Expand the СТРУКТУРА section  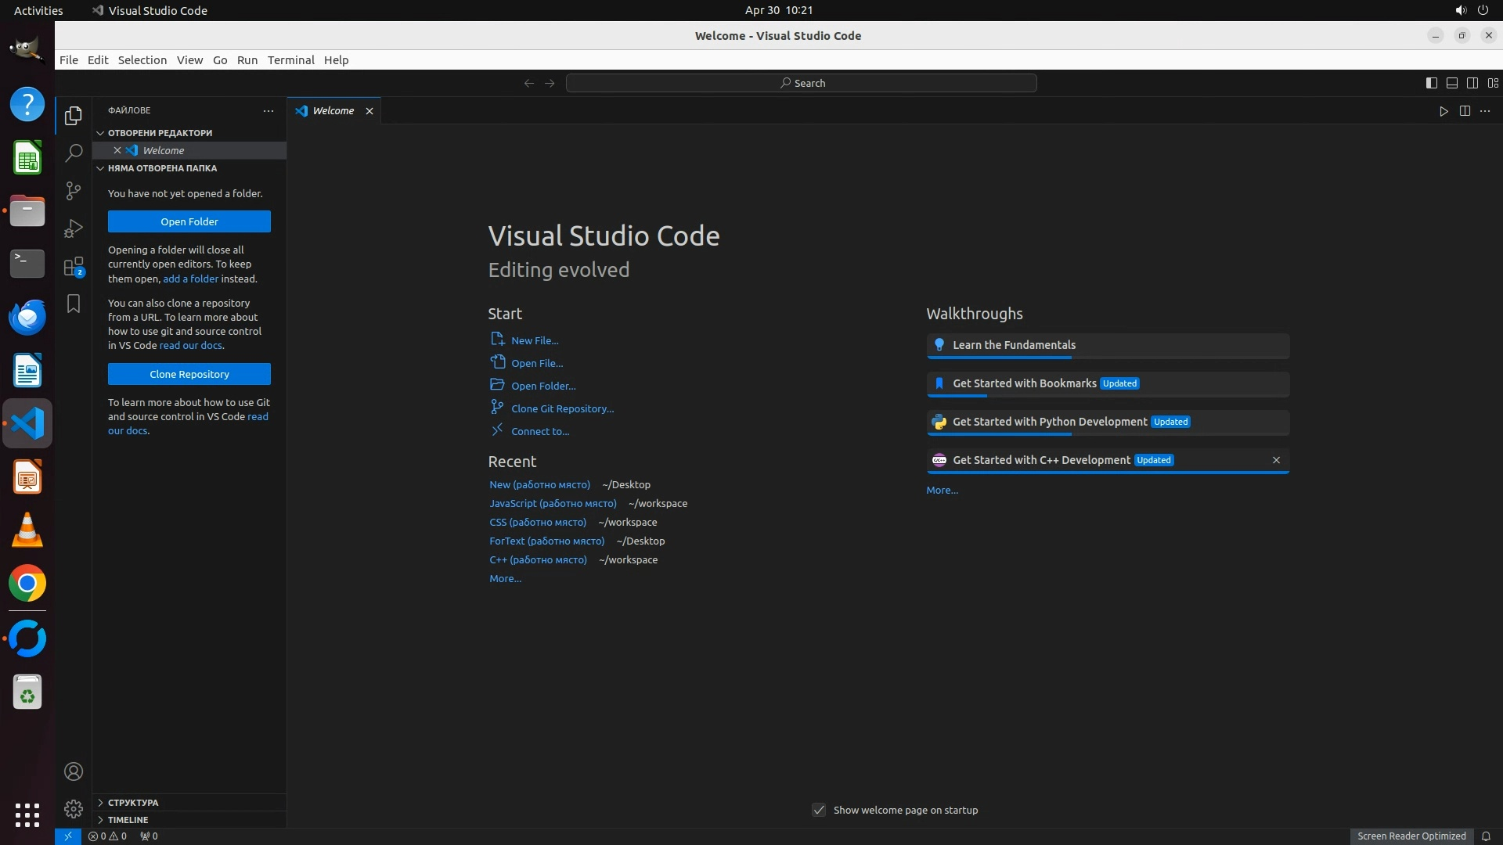click(133, 803)
